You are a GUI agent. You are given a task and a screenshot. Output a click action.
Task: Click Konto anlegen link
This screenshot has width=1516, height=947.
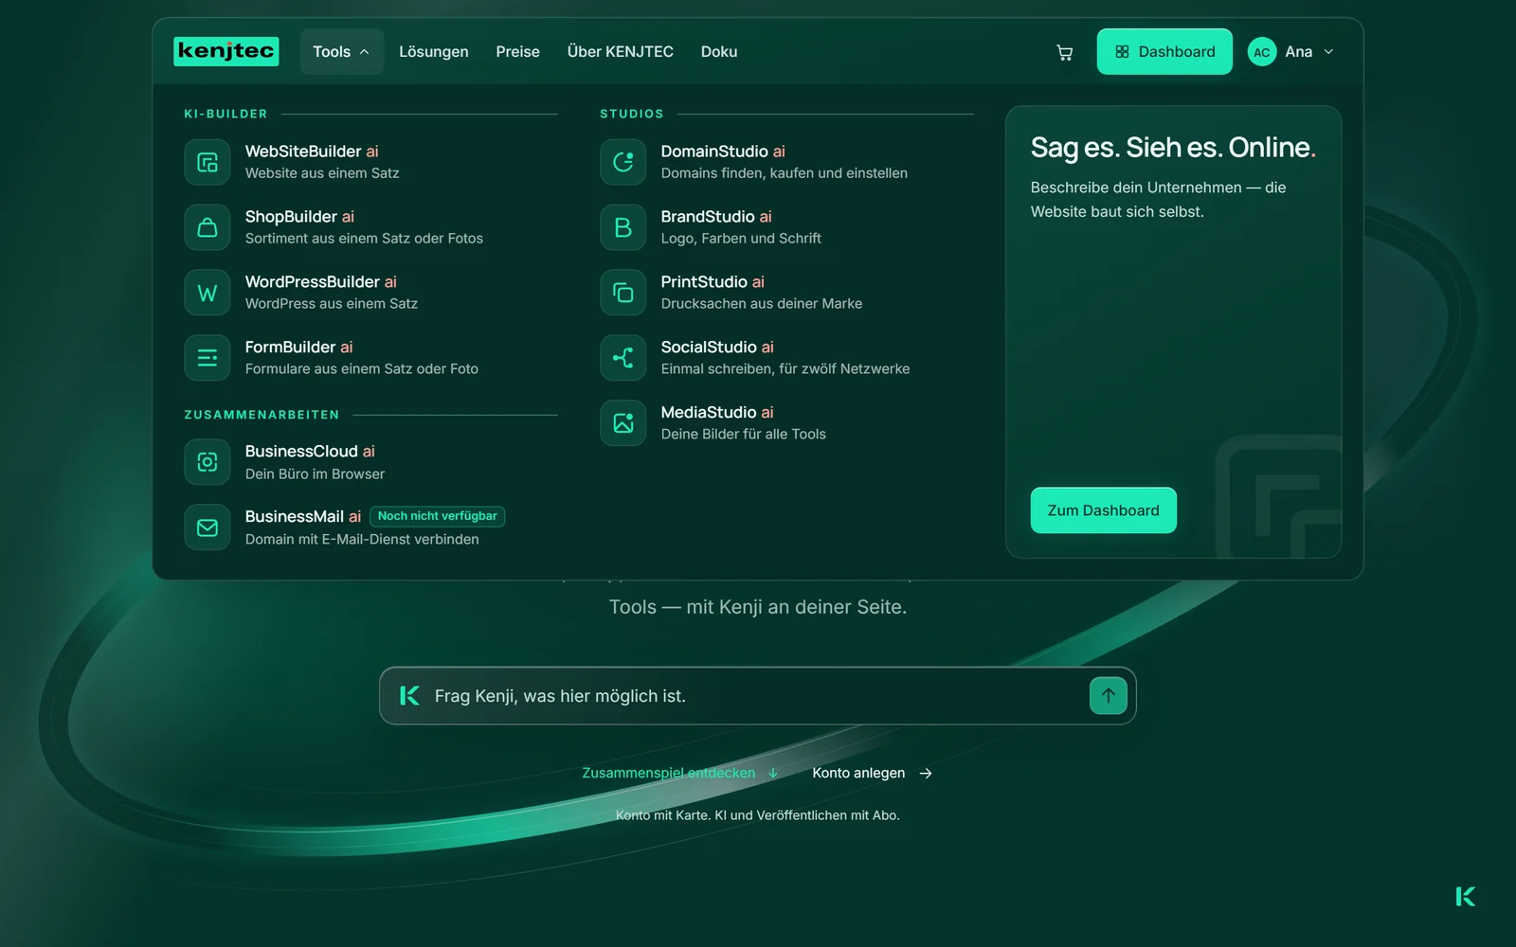872,773
